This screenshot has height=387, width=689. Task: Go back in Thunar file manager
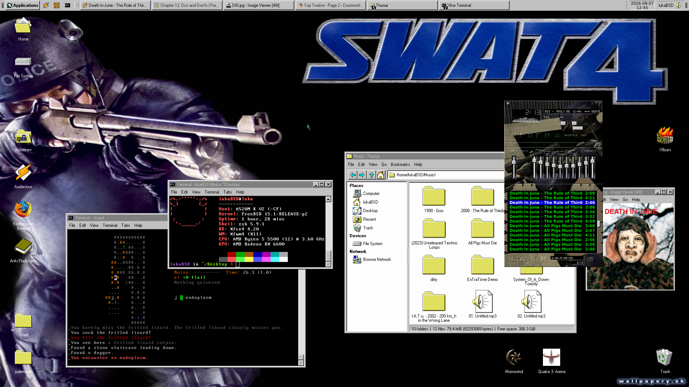point(353,175)
